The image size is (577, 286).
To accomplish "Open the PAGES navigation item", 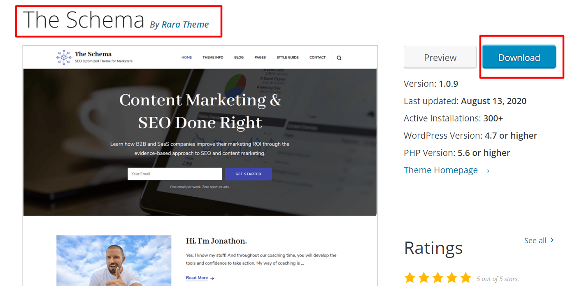I will point(260,57).
